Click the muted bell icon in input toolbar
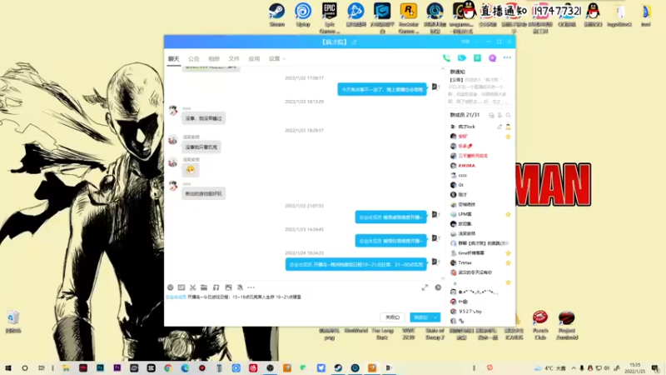Screen dimensions: 666x375 [x=240, y=287]
